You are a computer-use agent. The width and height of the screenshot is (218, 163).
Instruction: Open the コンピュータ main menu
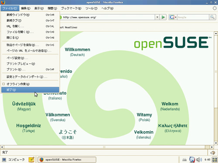[14, 160]
